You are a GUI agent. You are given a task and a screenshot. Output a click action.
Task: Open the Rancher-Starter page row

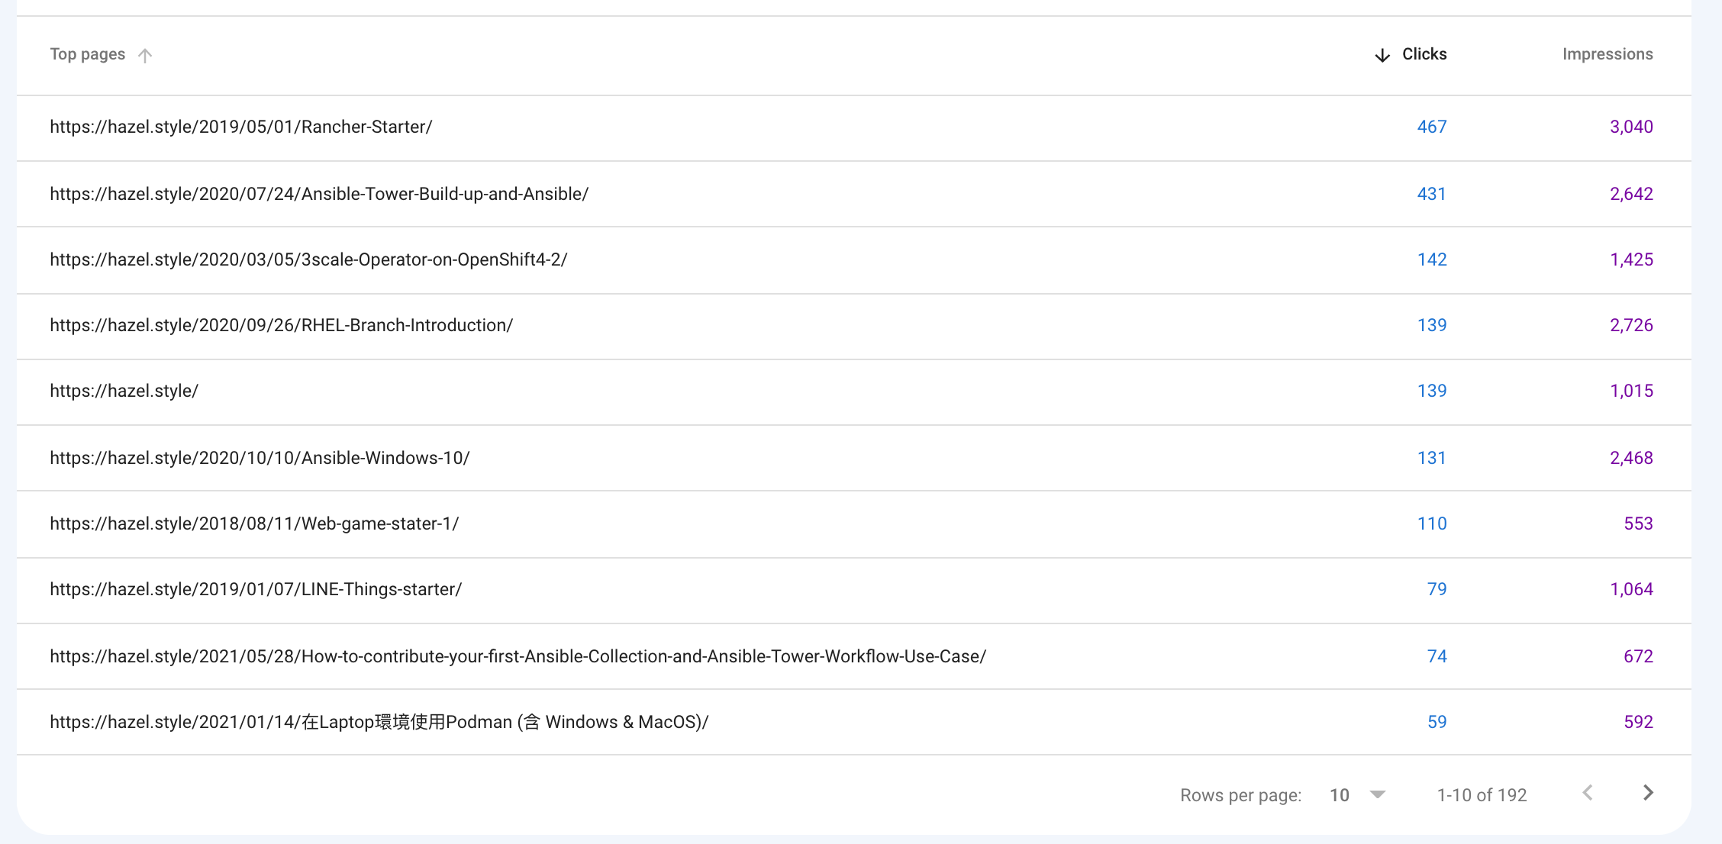tap(854, 127)
